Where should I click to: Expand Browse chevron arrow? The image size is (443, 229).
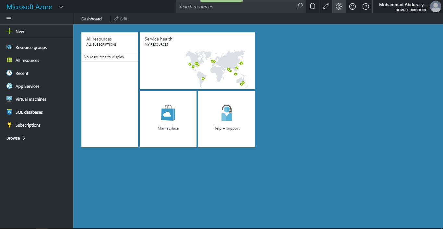(24, 138)
